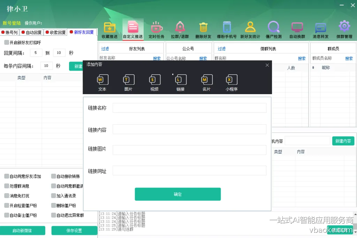Toggle 自动同意好友添加 checkbox
357x238 pixels.
tap(7, 176)
